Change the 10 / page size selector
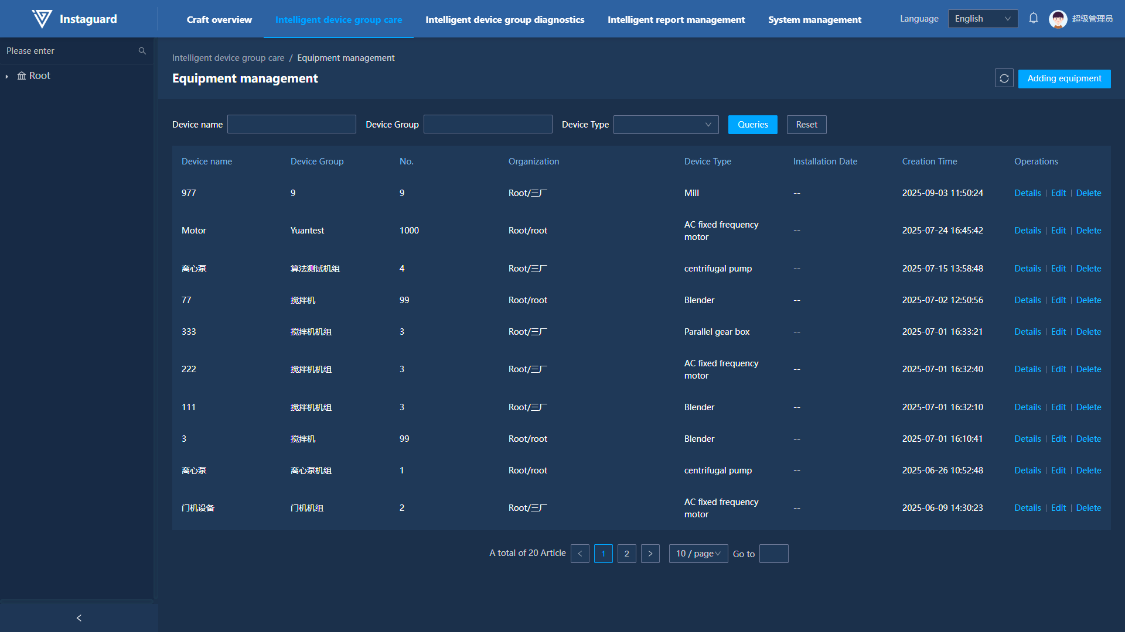 (x=698, y=554)
